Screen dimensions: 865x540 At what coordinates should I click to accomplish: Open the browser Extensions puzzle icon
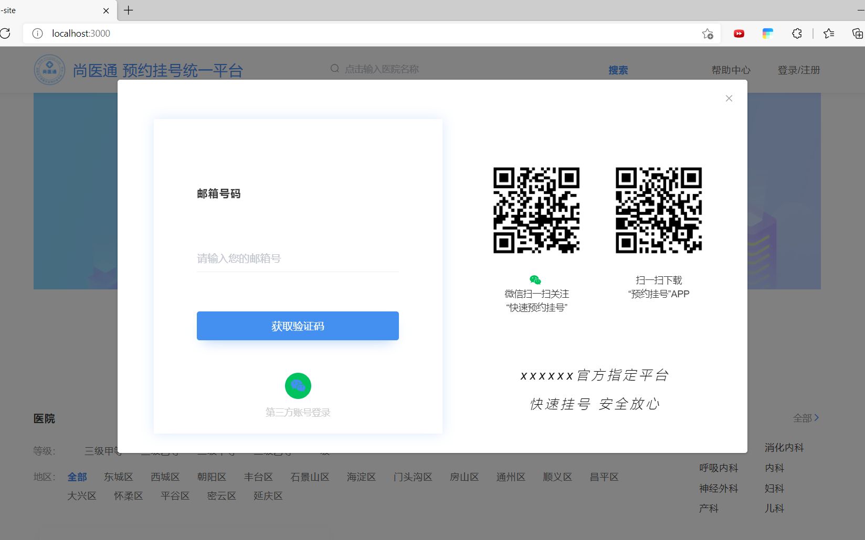coord(797,34)
